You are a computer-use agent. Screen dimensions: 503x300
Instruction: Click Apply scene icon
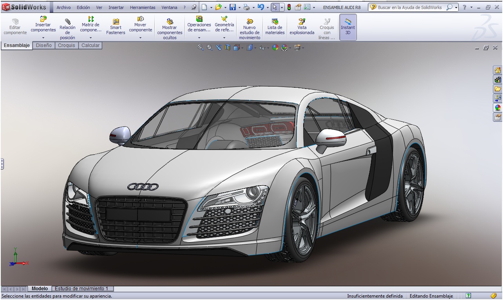click(x=284, y=47)
